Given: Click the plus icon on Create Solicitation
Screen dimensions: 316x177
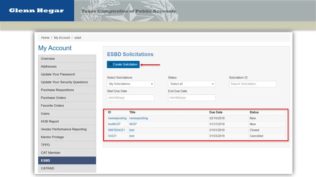Looking at the screenshot, I should click(110, 64).
